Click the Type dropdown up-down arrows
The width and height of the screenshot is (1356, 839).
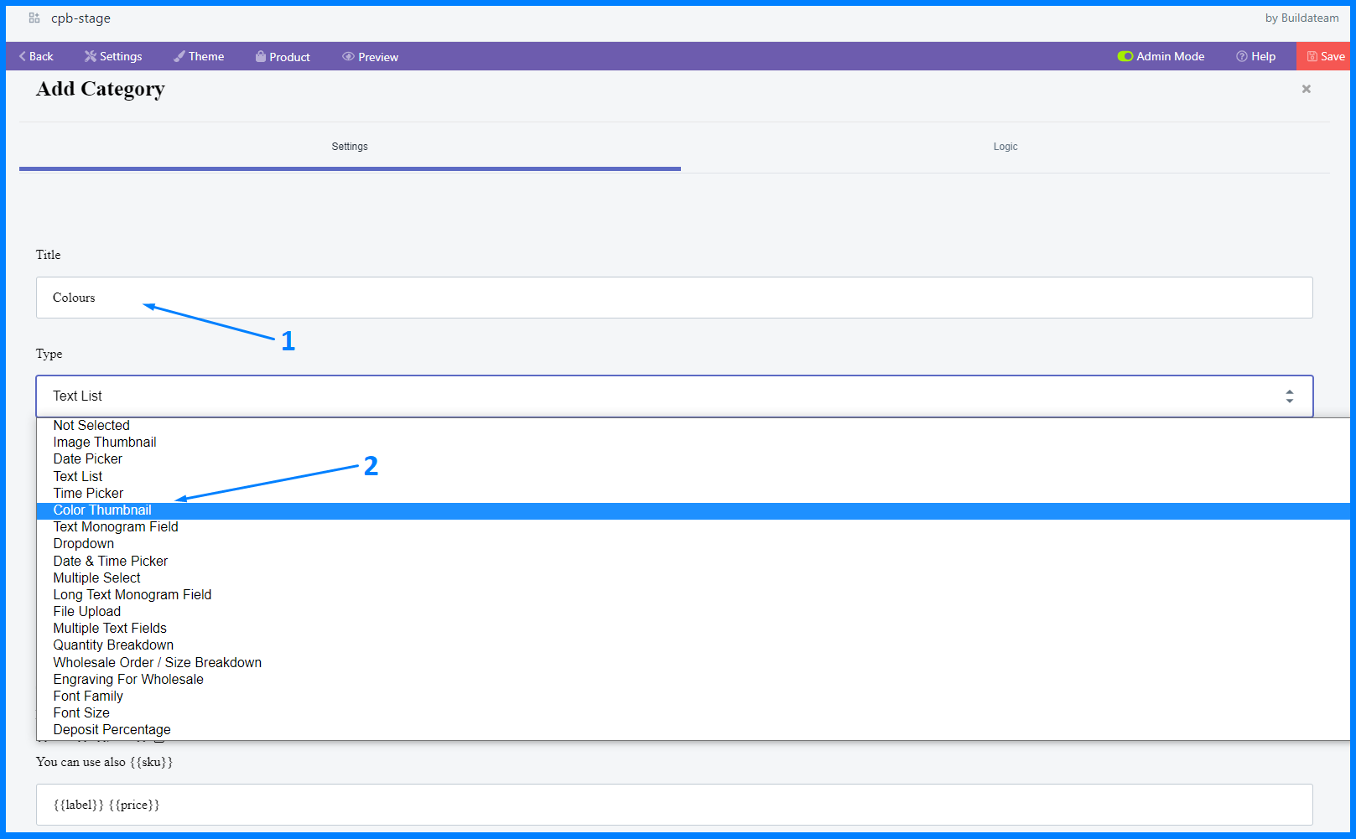pos(1290,396)
